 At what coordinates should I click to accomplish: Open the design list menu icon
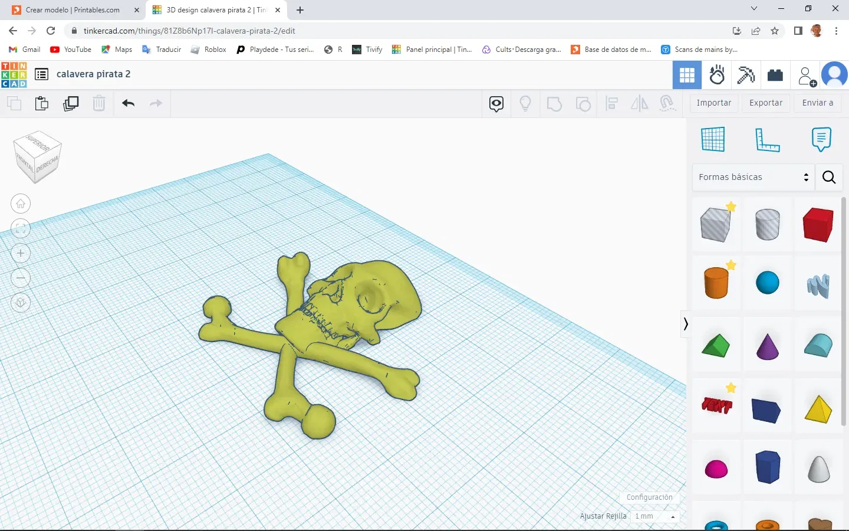pos(41,74)
